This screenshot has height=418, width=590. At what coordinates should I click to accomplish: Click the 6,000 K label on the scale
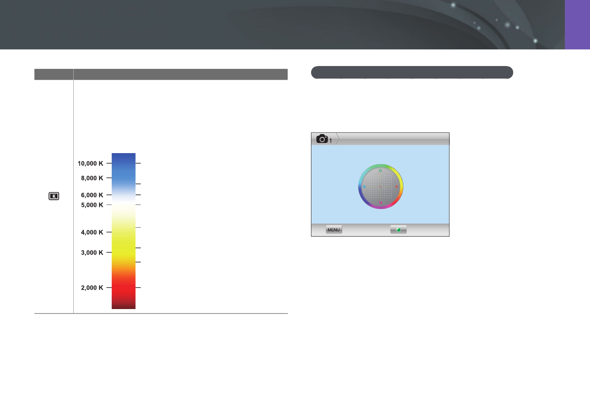(92, 195)
